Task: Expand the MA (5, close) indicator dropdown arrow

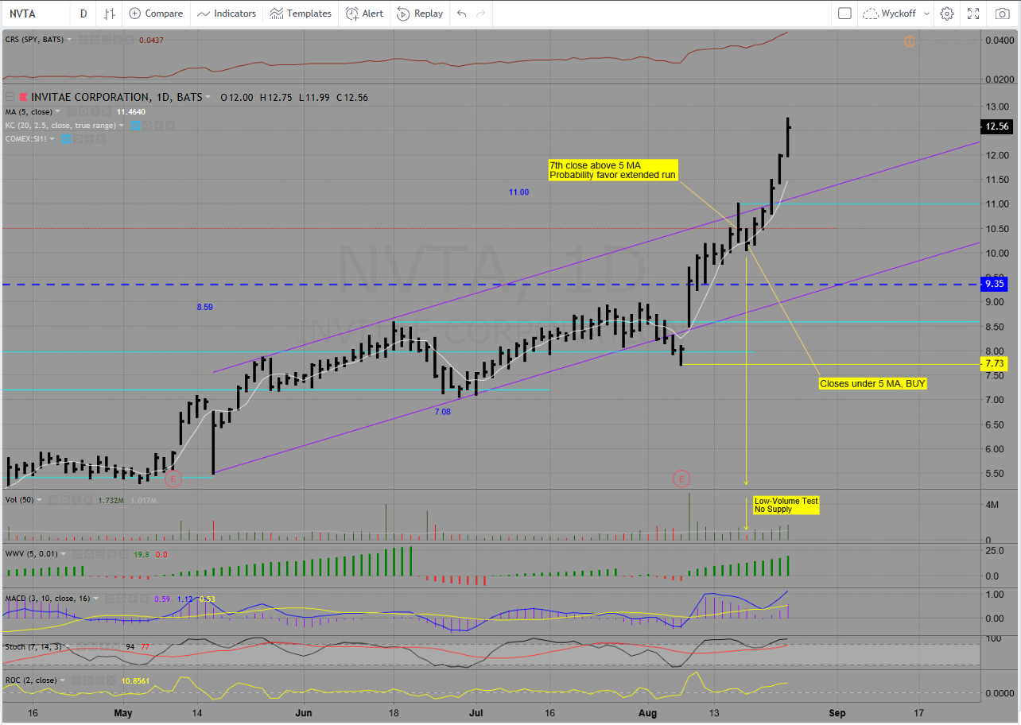Action: tap(58, 112)
